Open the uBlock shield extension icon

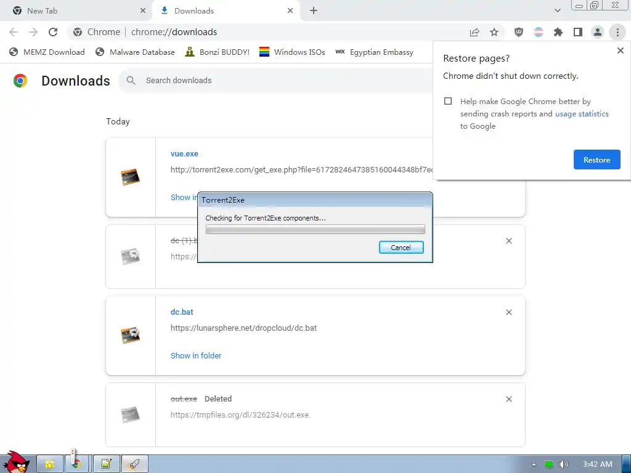point(519,32)
